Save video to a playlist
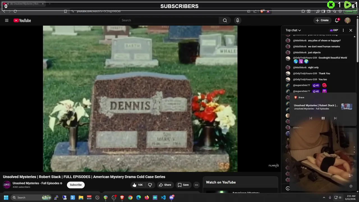 click(183, 185)
